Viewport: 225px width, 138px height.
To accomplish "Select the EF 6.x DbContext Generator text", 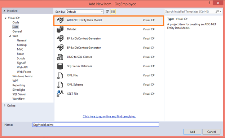I will coord(84,48).
